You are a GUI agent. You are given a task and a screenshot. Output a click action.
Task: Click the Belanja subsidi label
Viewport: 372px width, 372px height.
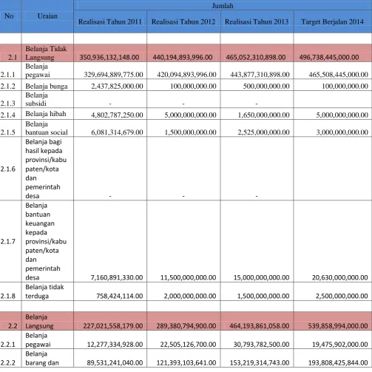tap(36, 99)
